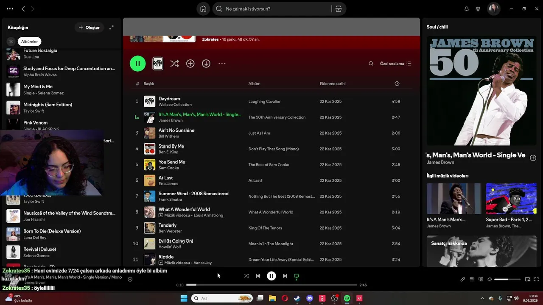Viewport: 543px width, 305px height.
Task: Open the browse icon in search bar
Action: (338, 9)
